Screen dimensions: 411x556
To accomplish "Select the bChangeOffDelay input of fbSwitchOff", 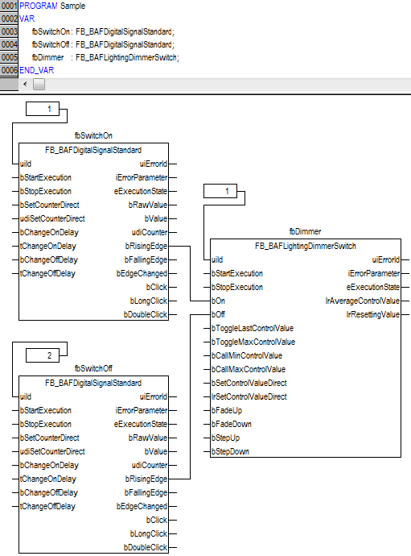I will 49,493.
